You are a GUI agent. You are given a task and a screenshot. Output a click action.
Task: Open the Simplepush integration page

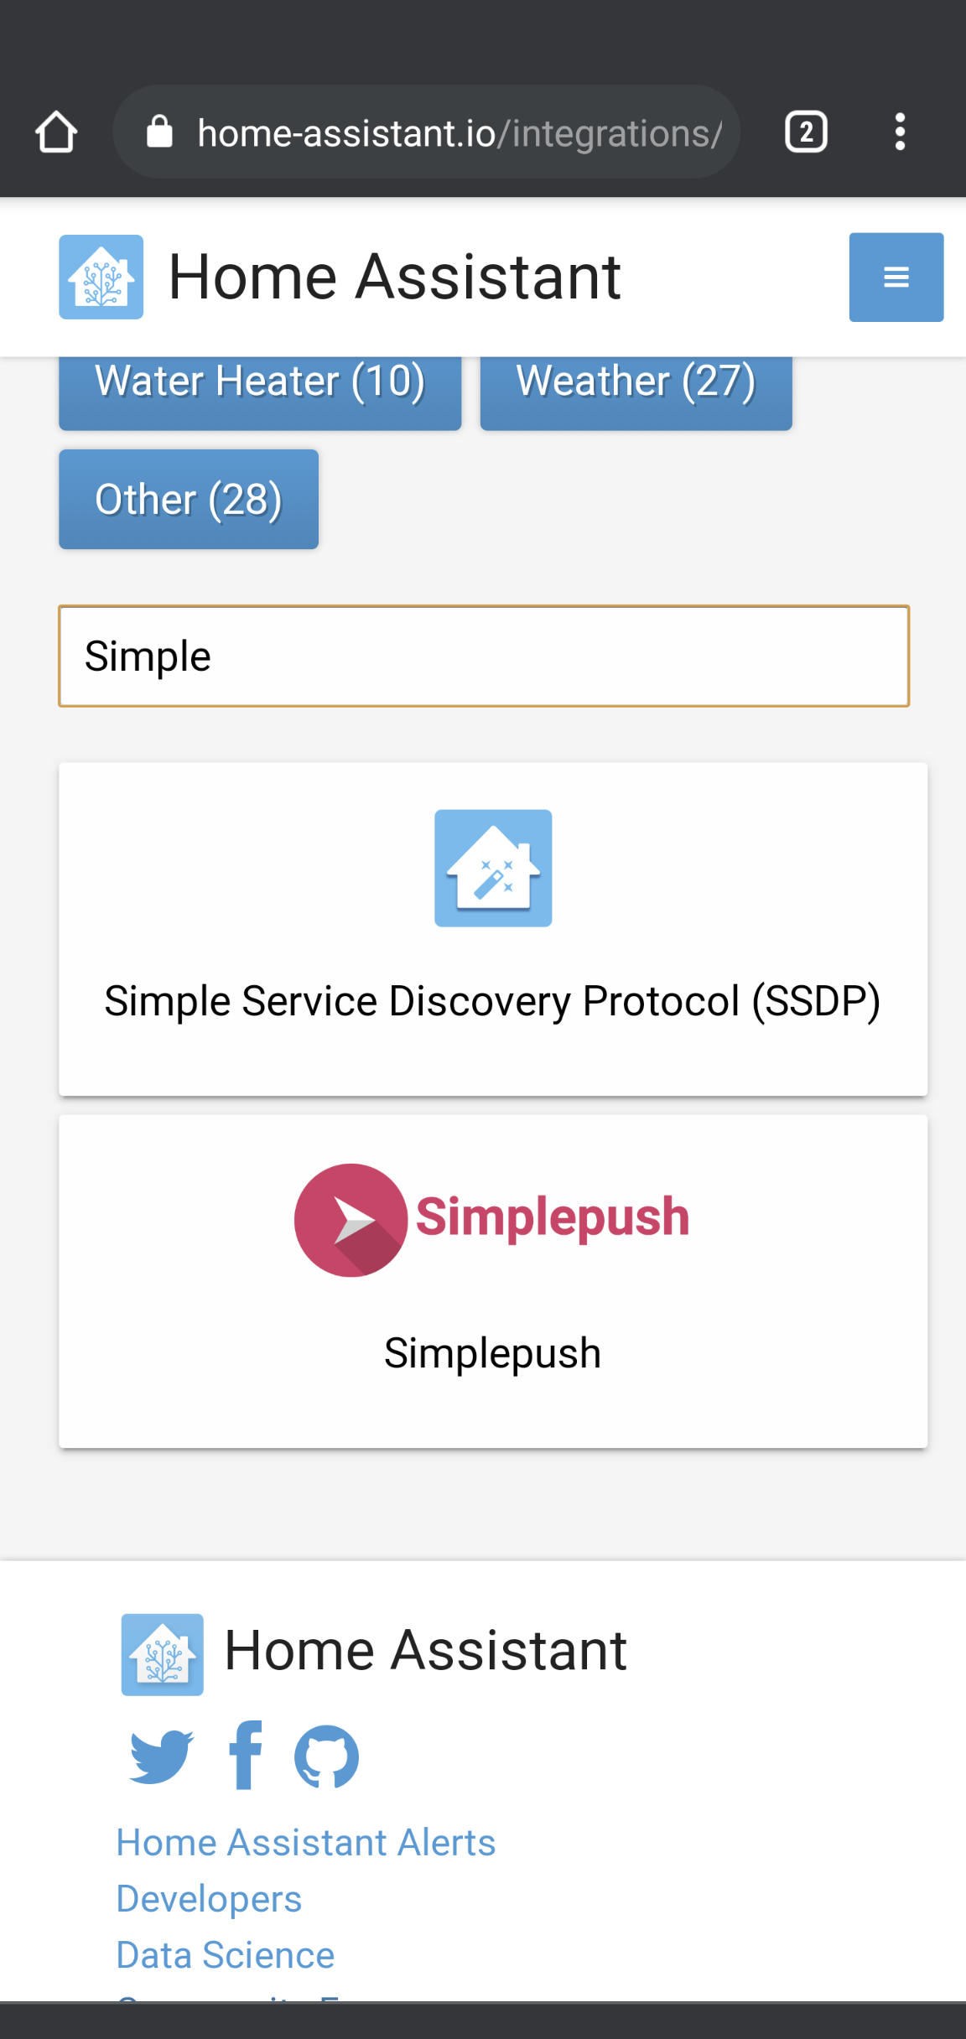coord(493,1351)
